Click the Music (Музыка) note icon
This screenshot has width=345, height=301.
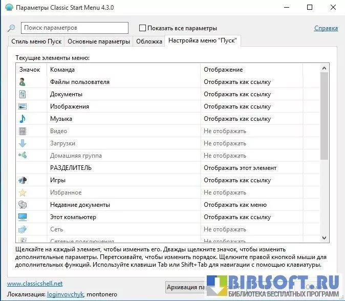(23, 119)
